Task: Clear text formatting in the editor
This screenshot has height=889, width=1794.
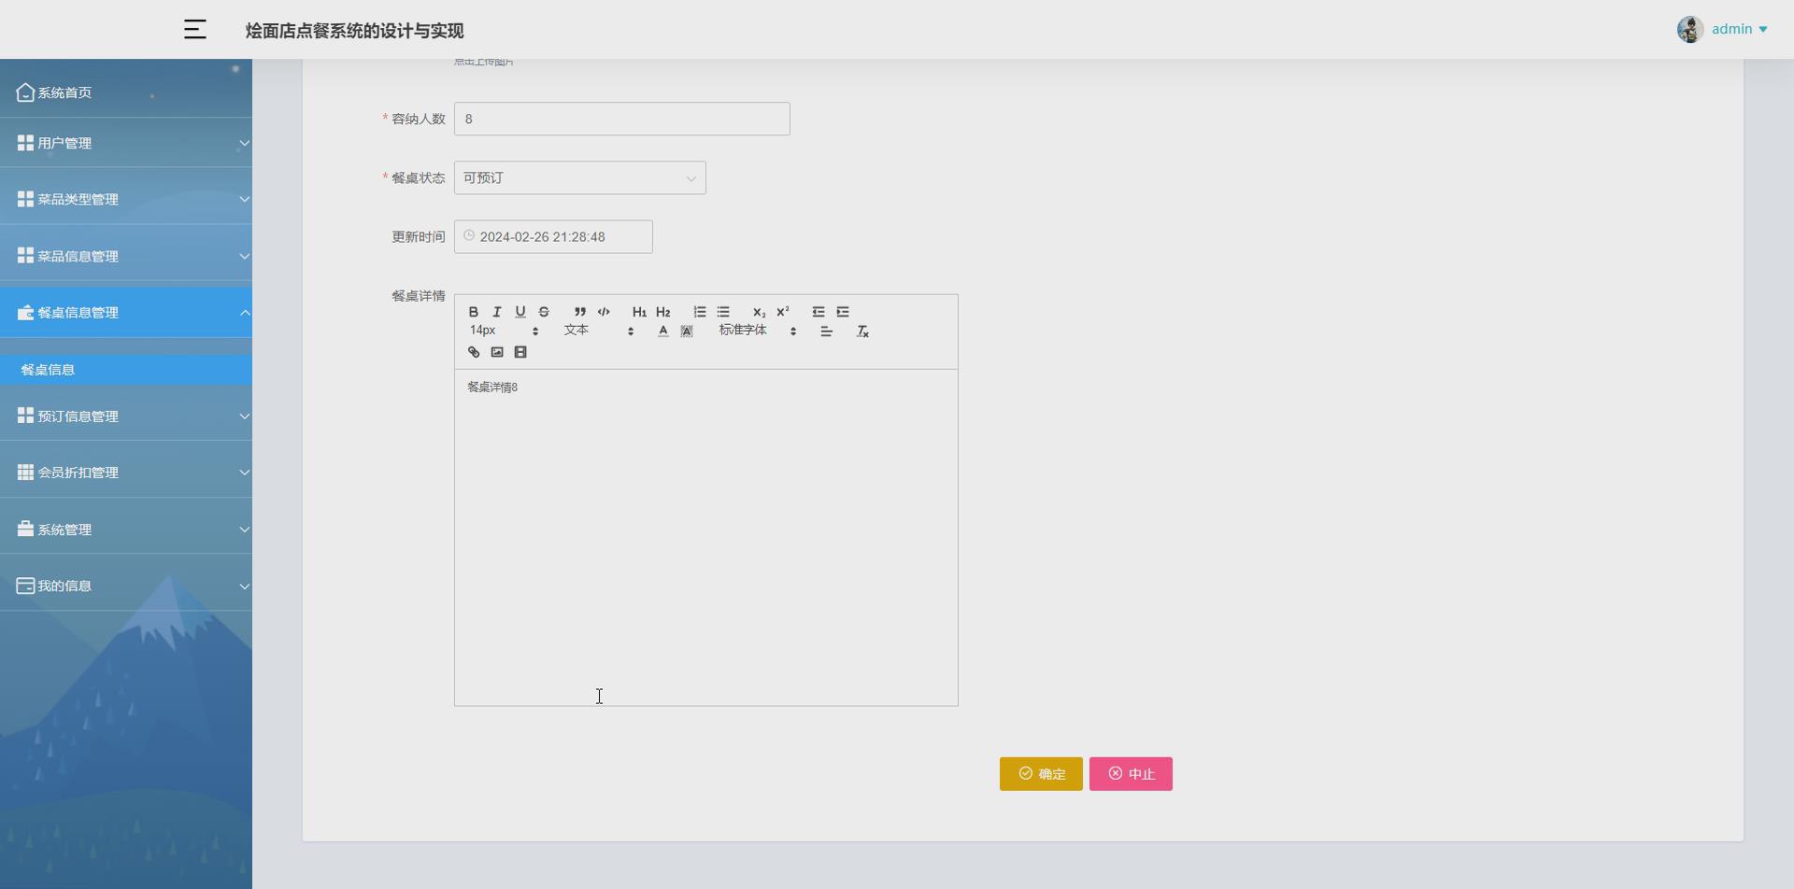Action: point(863,331)
